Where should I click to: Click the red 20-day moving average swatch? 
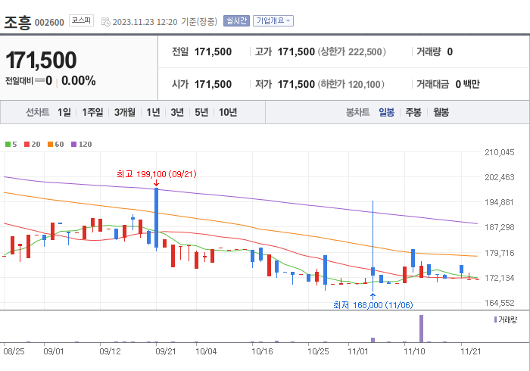(x=26, y=145)
